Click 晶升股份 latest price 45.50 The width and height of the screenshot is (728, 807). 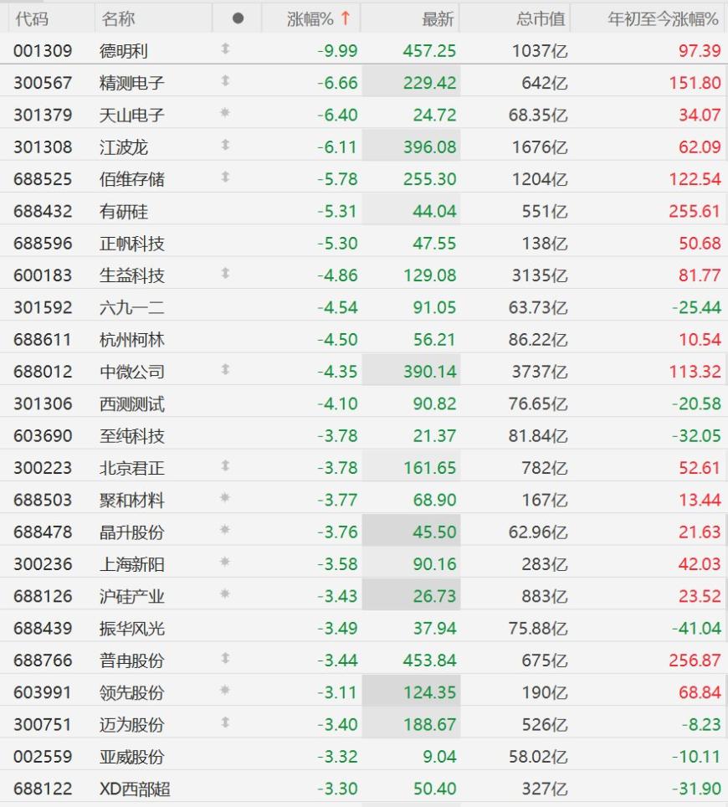click(434, 532)
